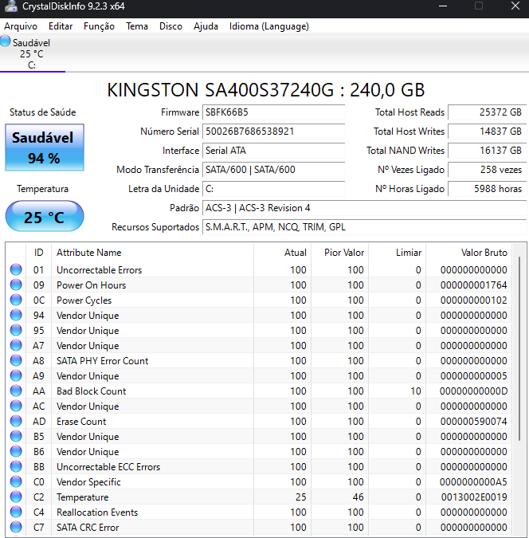Click the Interface field Serial ATA

(x=274, y=151)
